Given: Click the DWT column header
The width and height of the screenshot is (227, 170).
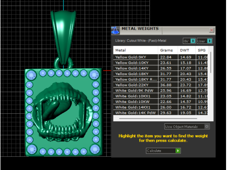Looking at the screenshot, I should [187, 50].
